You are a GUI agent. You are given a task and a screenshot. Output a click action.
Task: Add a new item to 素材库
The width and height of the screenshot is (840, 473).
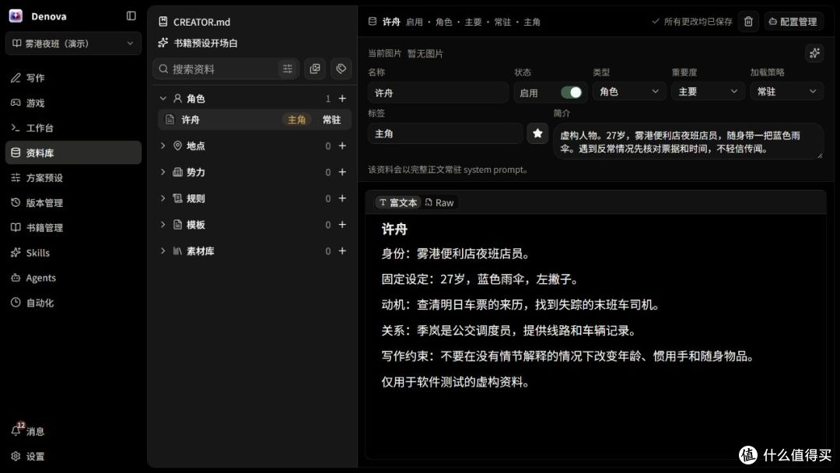coord(342,251)
